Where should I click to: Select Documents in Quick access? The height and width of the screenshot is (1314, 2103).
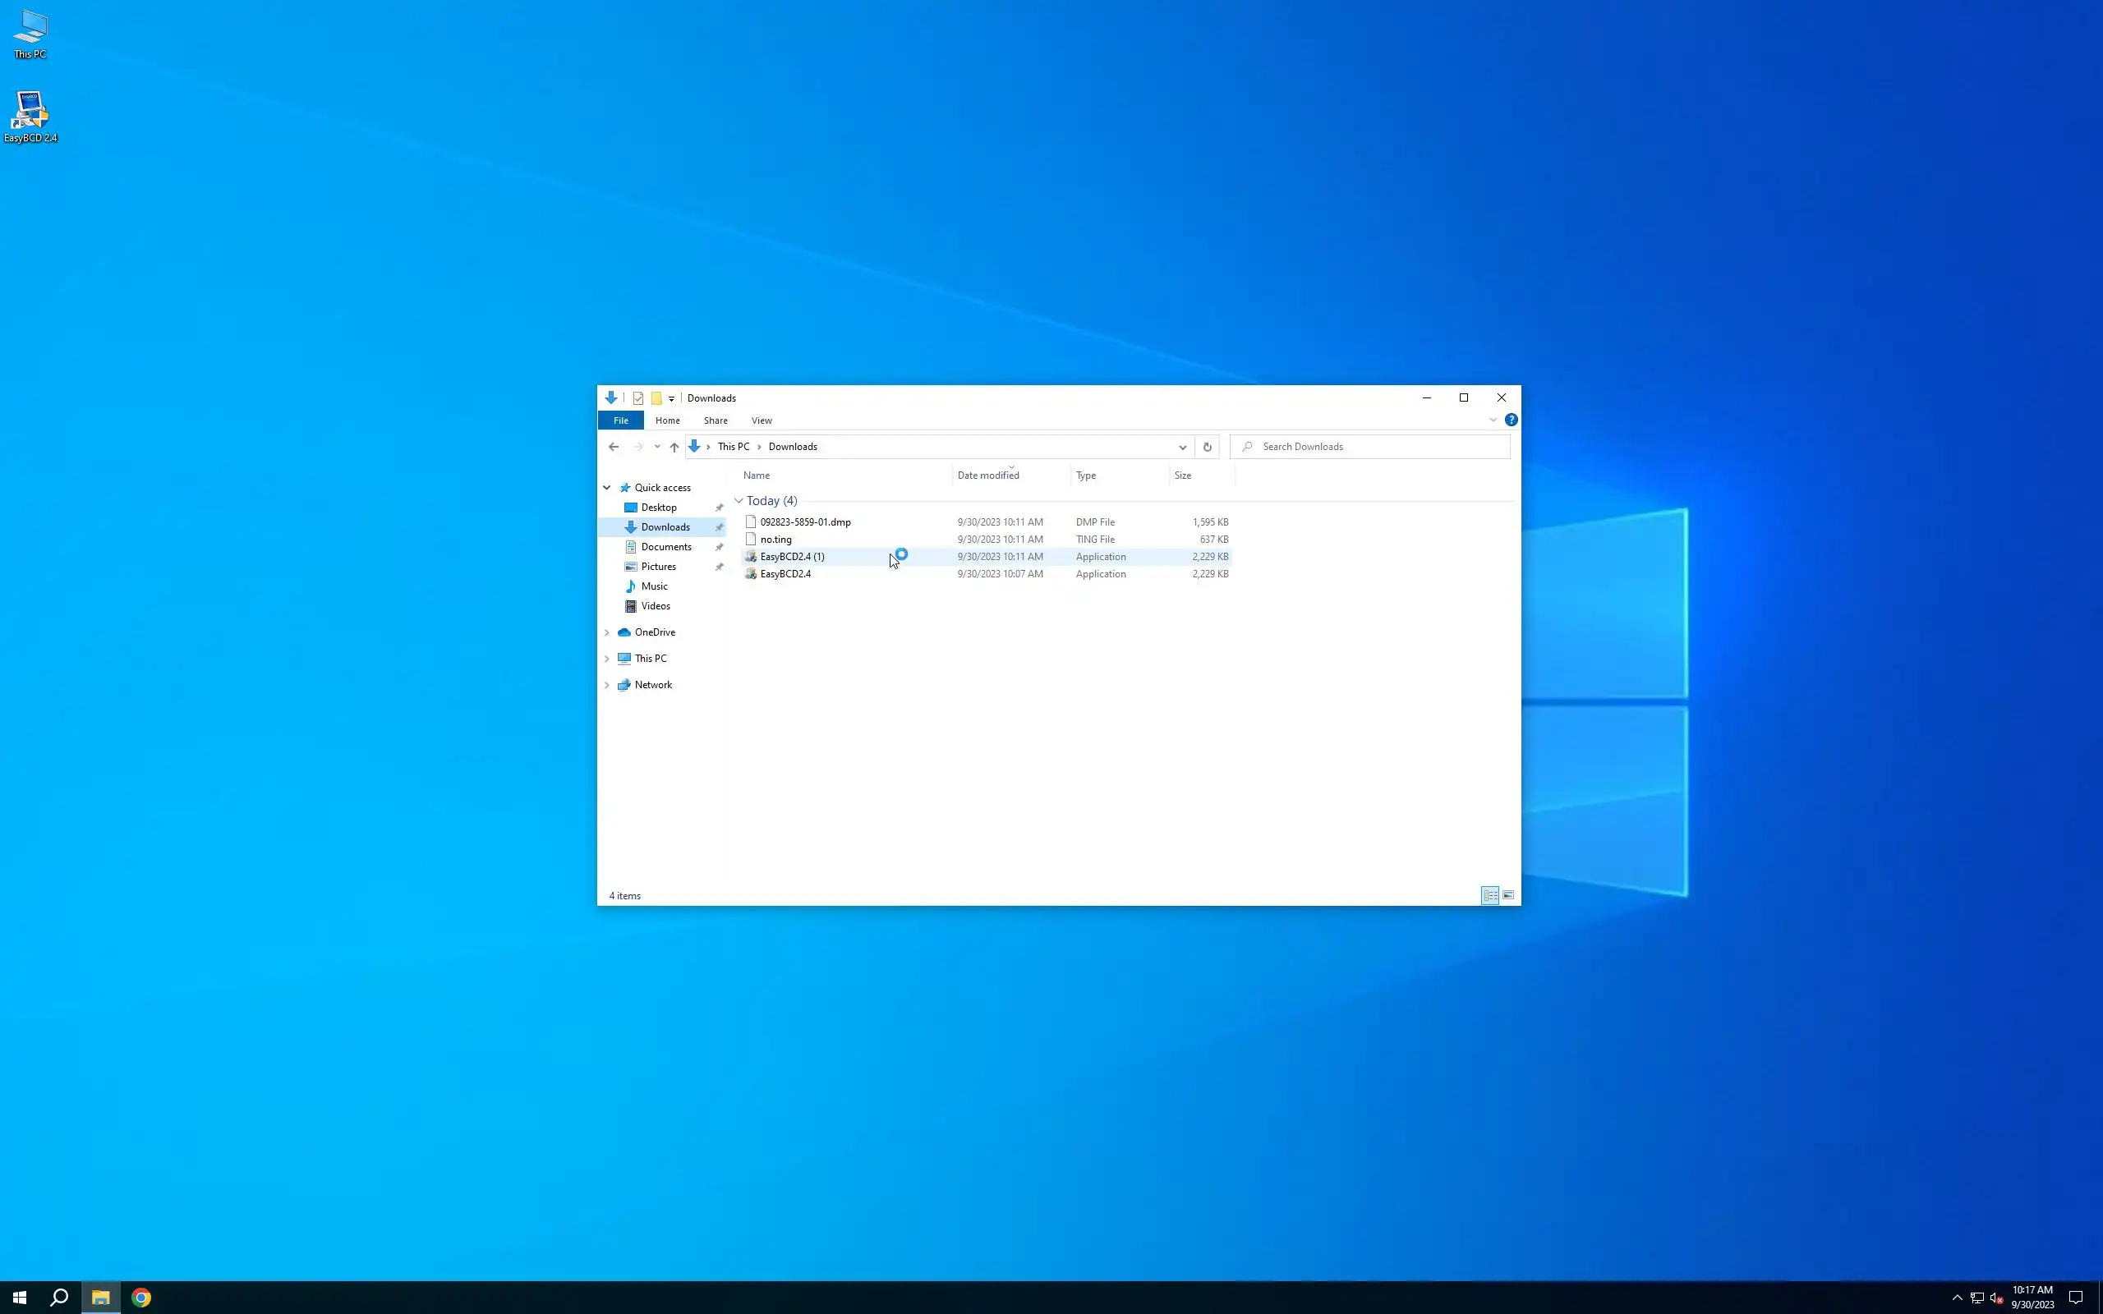tap(665, 547)
